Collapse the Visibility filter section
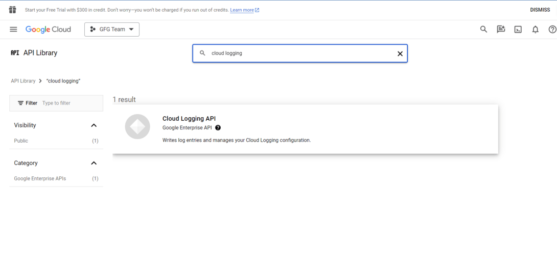This screenshot has height=266, width=557. pos(94,125)
